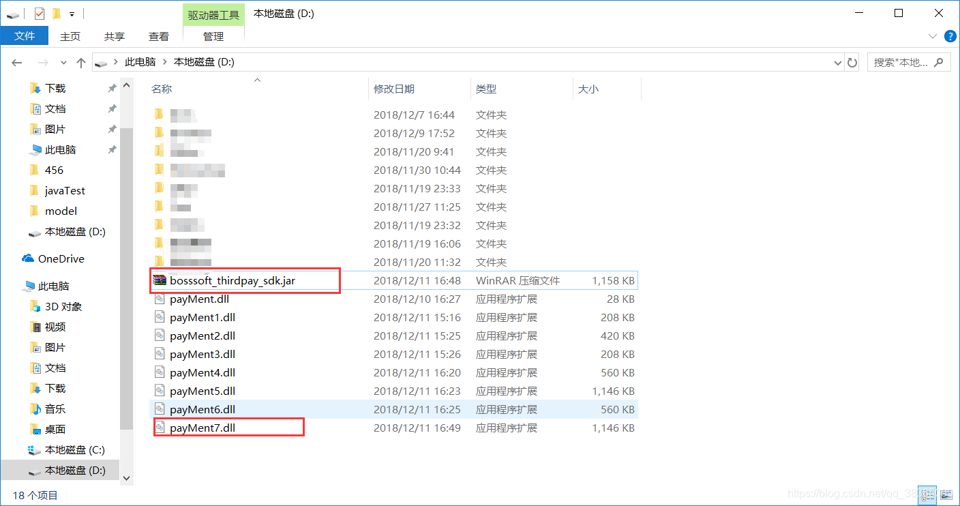Screen dimensions: 960x506
Task: Select the payMent6.dll file
Action: pos(202,409)
